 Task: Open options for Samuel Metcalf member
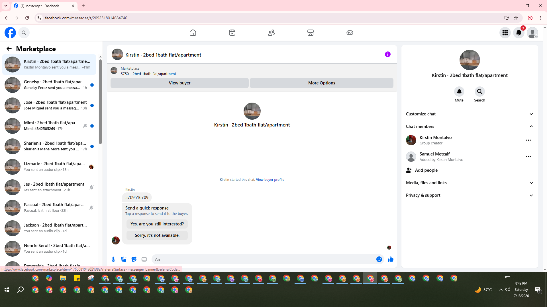click(528, 157)
